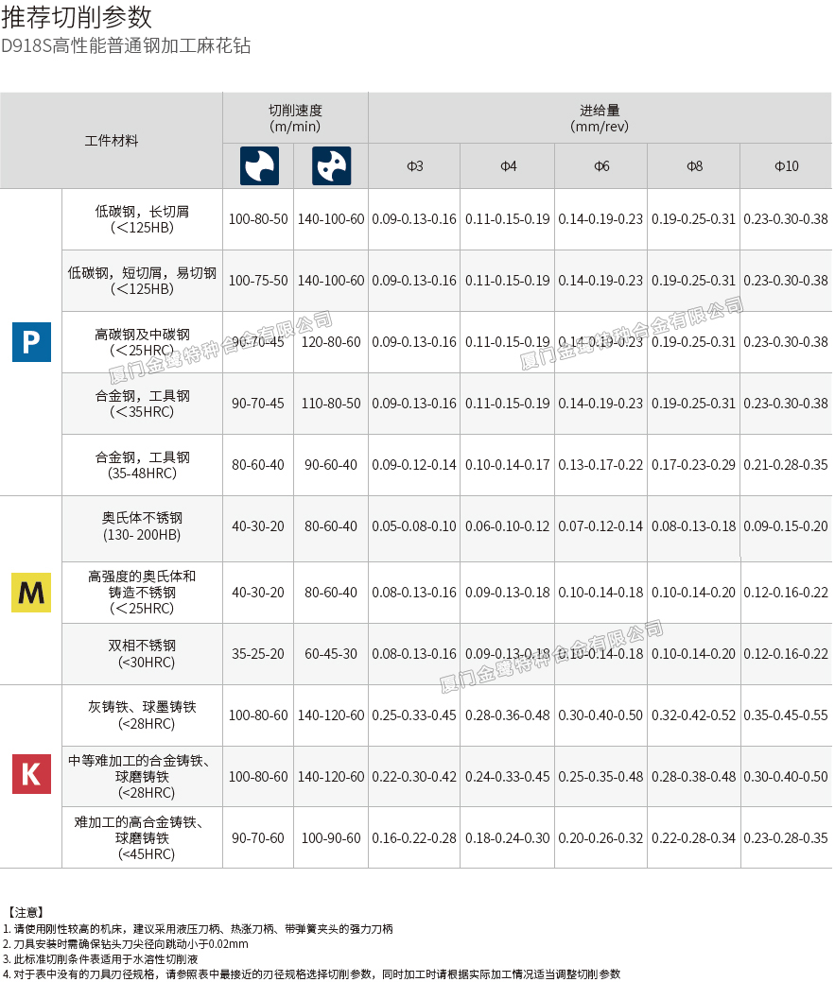Click the drill icon with coolant holes
Image resolution: width=835 pixels, height=982 pixels.
(x=331, y=165)
